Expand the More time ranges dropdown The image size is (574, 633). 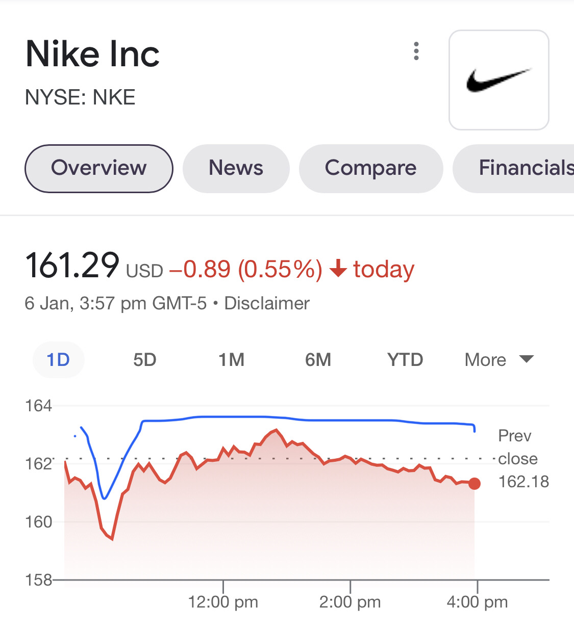pos(485,360)
